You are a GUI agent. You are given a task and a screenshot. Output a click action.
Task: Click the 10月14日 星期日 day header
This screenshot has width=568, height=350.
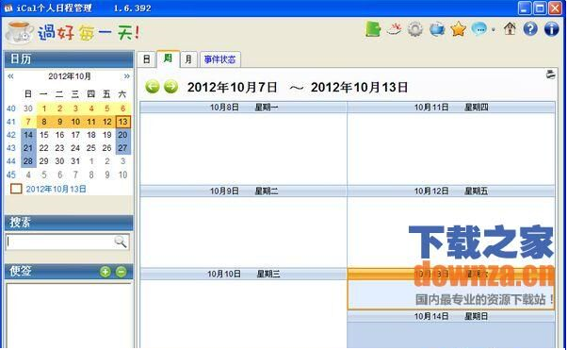pos(451,316)
